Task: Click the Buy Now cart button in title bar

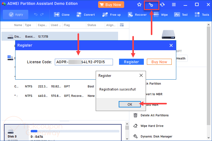Action: [x=111, y=5]
